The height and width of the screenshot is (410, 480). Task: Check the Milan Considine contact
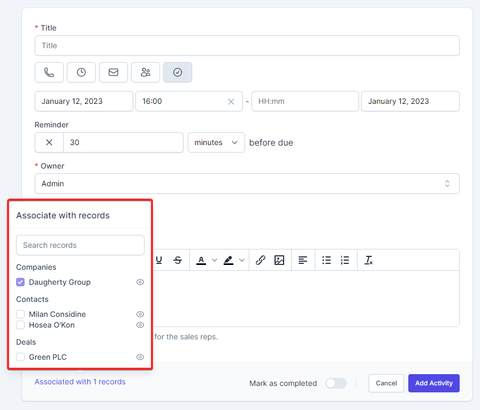tap(20, 314)
